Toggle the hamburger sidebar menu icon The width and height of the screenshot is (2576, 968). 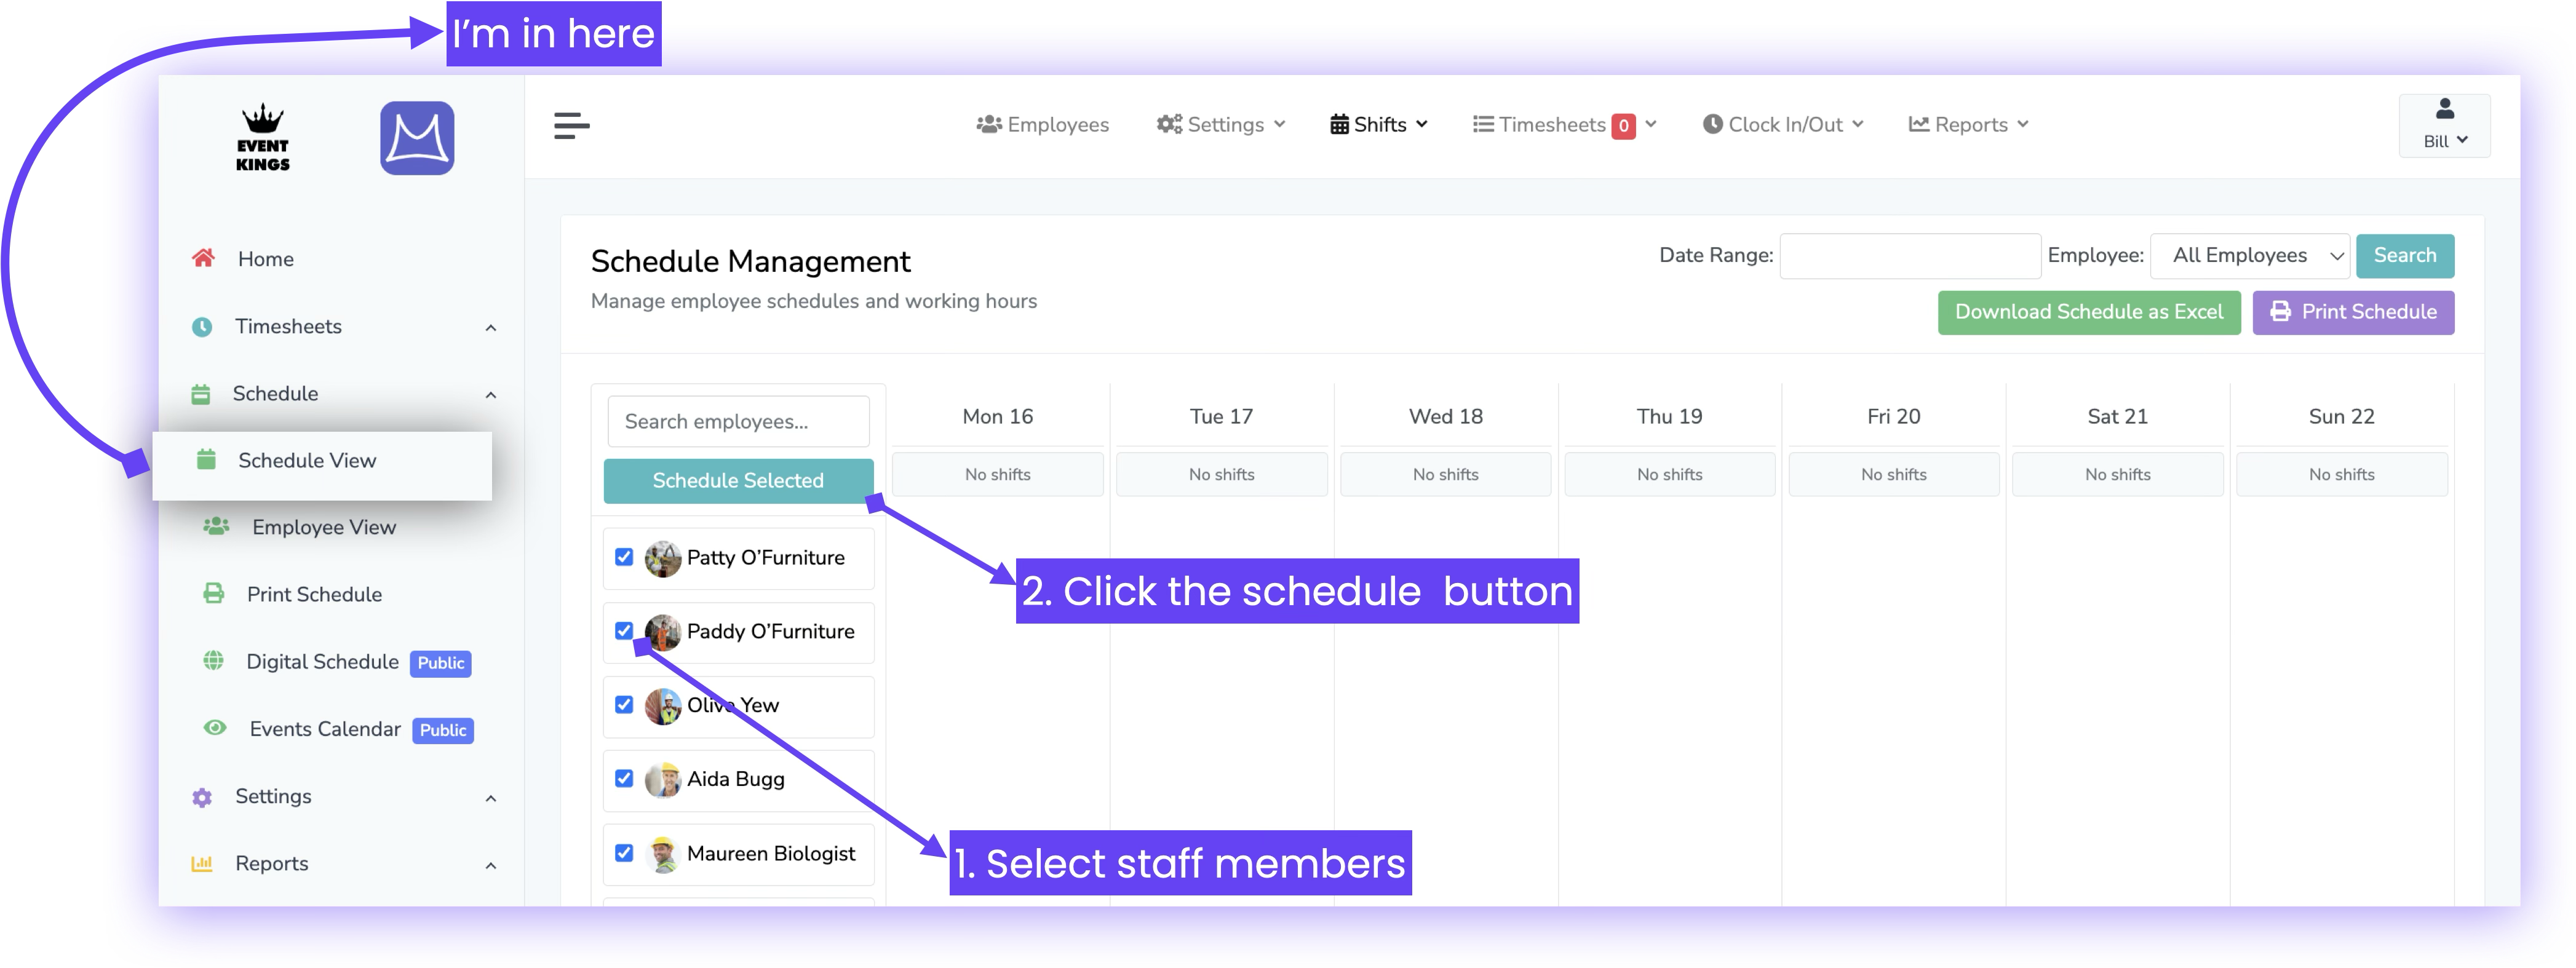pyautogui.click(x=571, y=126)
